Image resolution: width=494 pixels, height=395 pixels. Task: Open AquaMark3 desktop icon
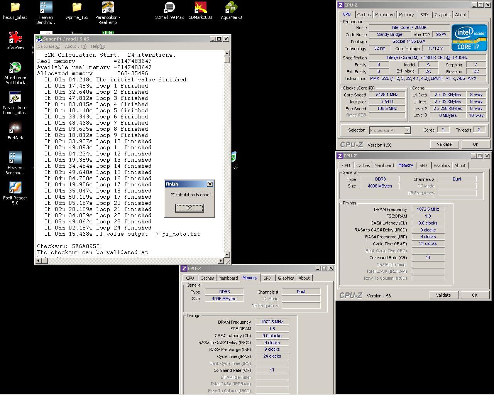point(231,11)
